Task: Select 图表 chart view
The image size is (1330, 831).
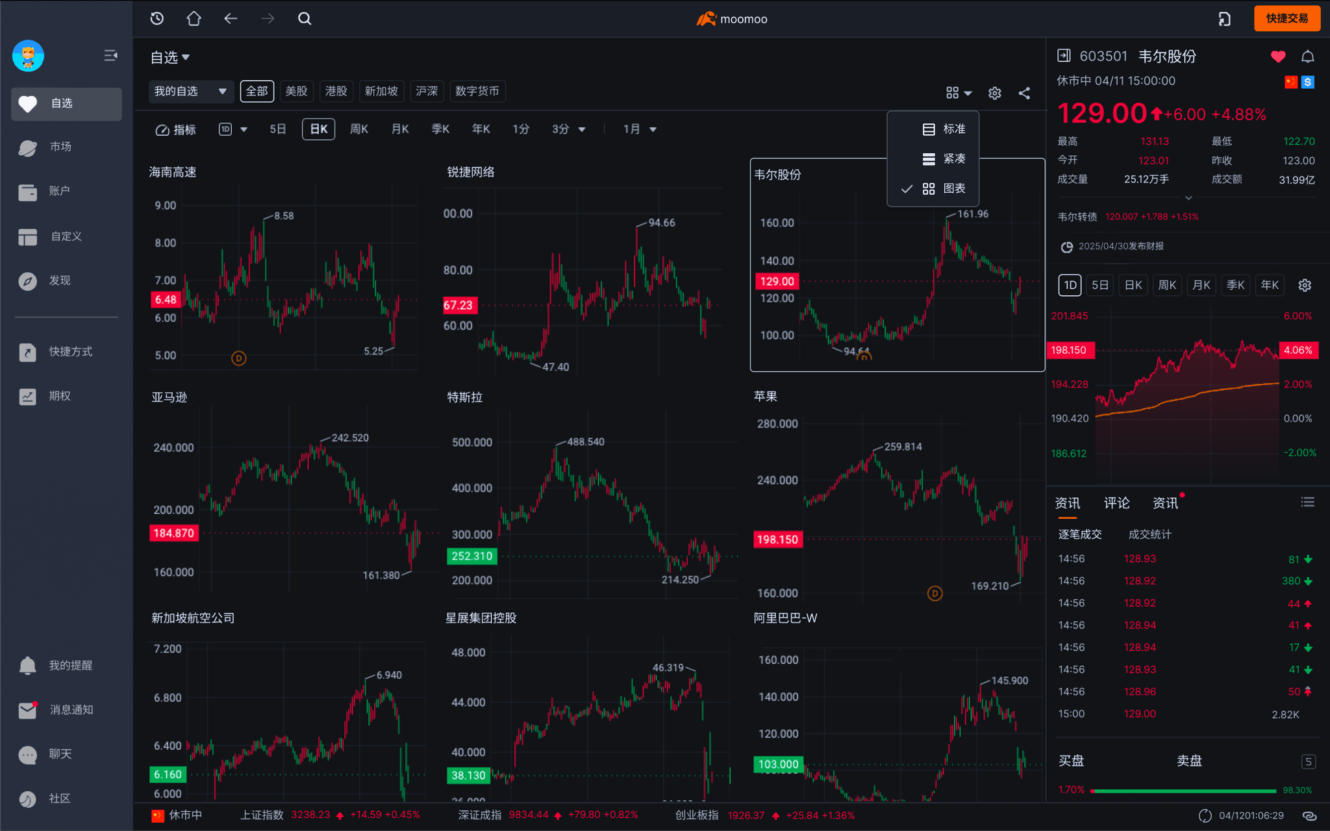Action: tap(933, 188)
